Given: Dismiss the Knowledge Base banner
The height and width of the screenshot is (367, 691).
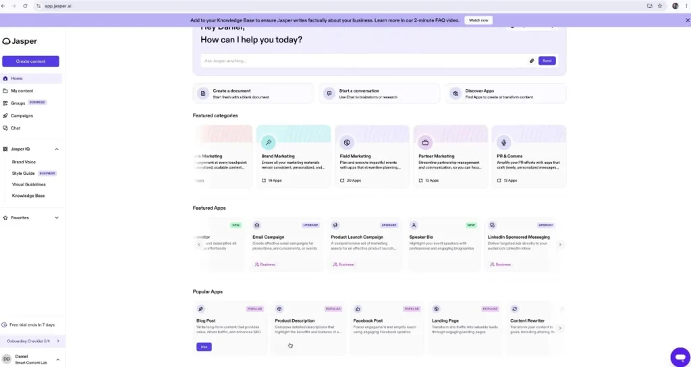Looking at the screenshot, I should pyautogui.click(x=687, y=20).
